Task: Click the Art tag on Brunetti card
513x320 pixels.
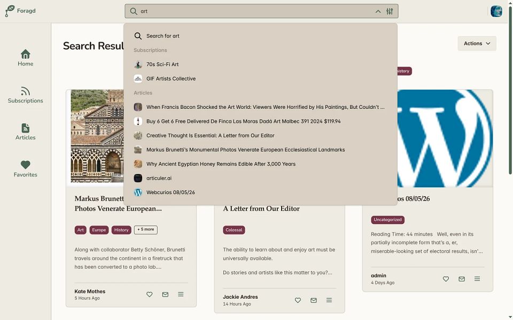Action: pyautogui.click(x=81, y=230)
